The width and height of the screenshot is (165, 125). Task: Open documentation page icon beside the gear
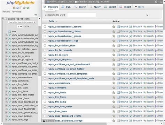tap(21, 8)
